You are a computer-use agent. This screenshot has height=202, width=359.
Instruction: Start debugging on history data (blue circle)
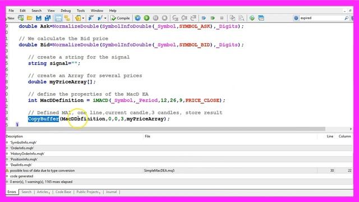pyautogui.click(x=137, y=18)
